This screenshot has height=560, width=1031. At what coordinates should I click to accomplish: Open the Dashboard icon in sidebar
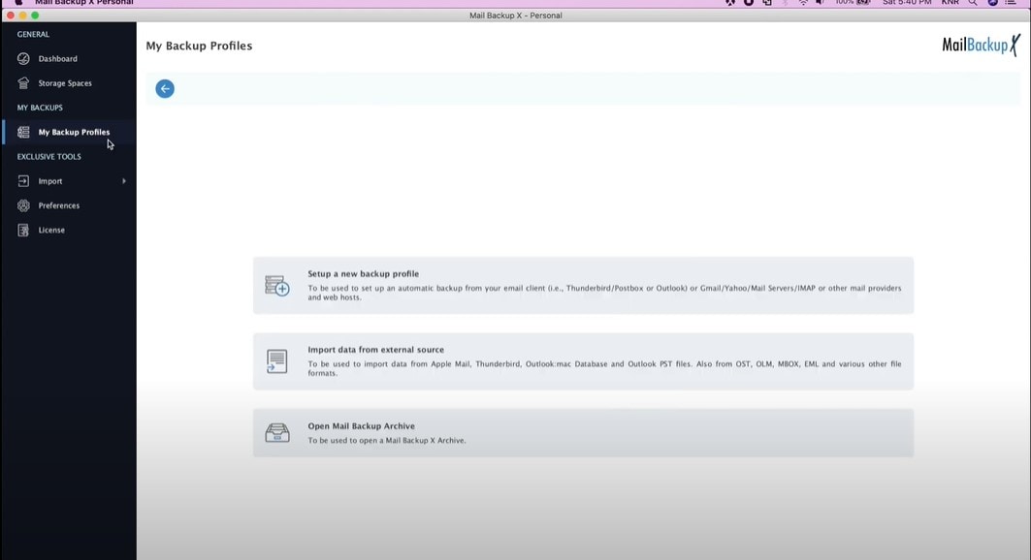(23, 58)
